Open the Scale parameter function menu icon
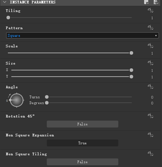Screen dimensions: 162x167 (151, 46)
